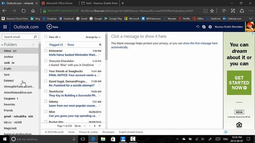Tick the select-all messages checkbox
This screenshot has height=143, width=255.
[46, 37]
